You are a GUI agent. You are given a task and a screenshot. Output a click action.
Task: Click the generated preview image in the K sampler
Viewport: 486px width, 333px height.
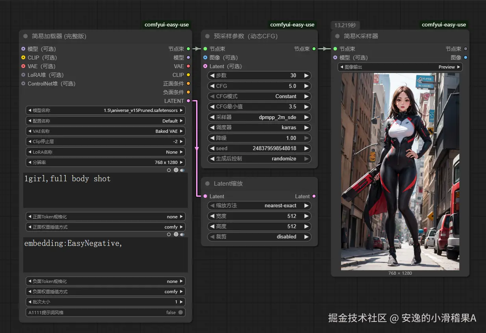click(400, 171)
